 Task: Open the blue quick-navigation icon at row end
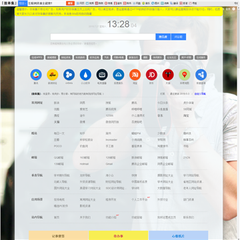[x=201, y=75]
